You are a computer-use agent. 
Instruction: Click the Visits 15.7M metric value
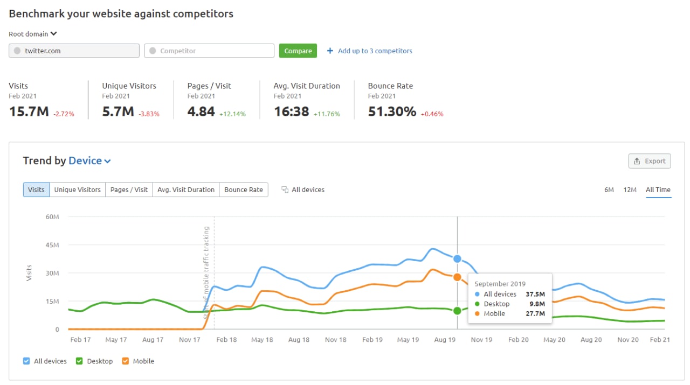[x=29, y=111]
